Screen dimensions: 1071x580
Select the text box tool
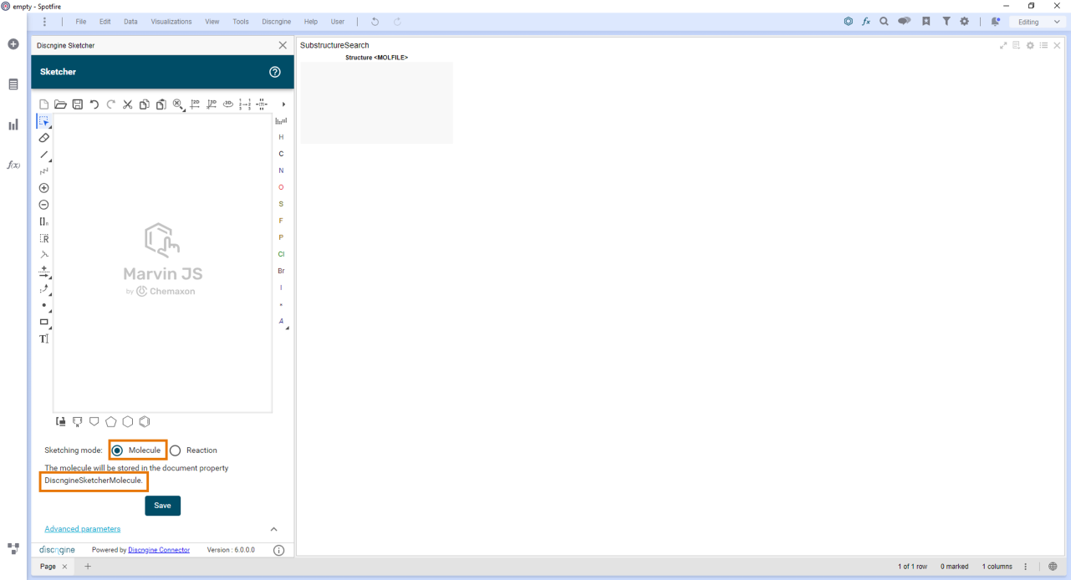44,338
